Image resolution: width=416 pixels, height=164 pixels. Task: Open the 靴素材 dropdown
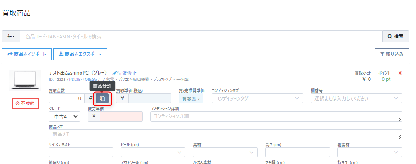(x=369, y=152)
